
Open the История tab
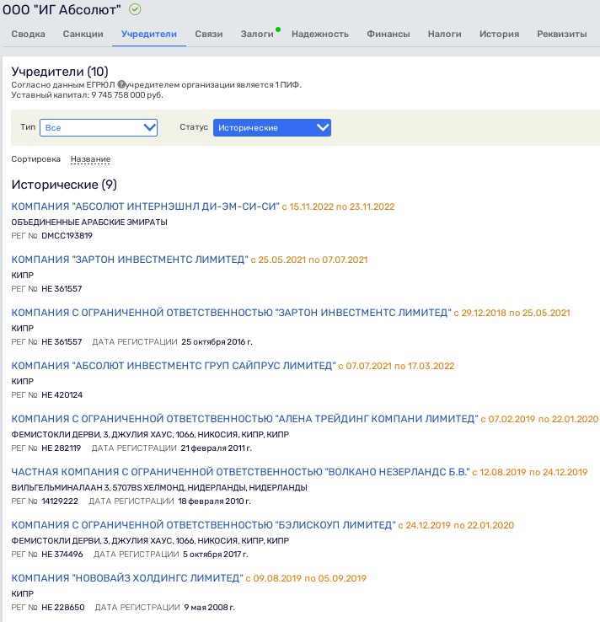499,34
